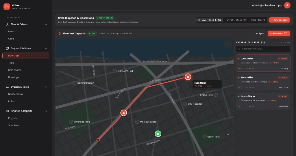
Task: Collapse the Dispatch & Rides section
Action: tap(46, 48)
